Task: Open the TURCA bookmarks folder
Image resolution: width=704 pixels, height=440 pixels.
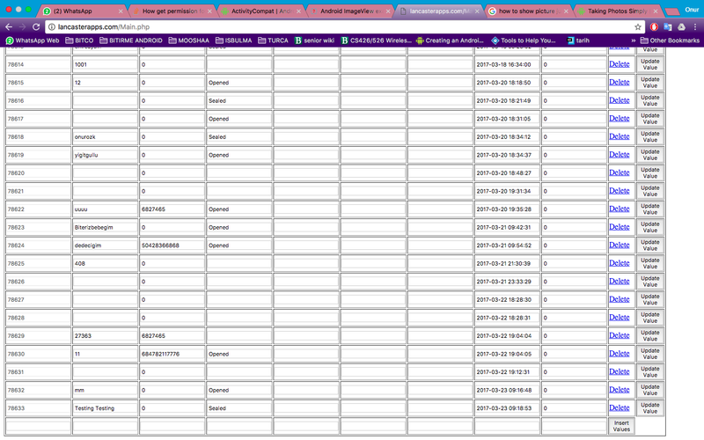Action: [273, 40]
